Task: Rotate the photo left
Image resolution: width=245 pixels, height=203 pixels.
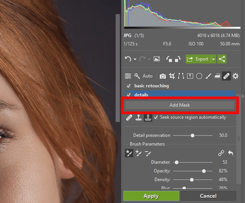Action: click(169, 59)
